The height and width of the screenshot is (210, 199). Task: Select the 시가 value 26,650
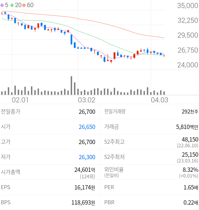coord(87,127)
